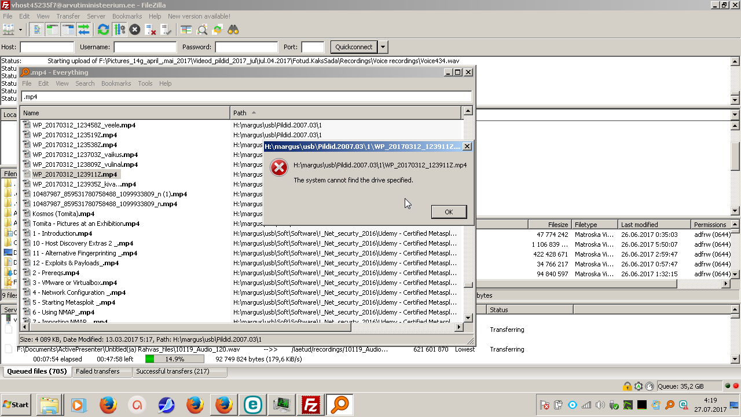741x417 pixels.
Task: Toggle the transfer queue display
Action: pos(84,30)
